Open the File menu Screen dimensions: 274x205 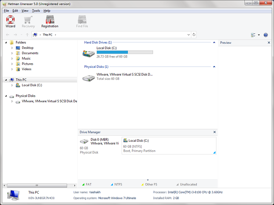(x=6, y=10)
